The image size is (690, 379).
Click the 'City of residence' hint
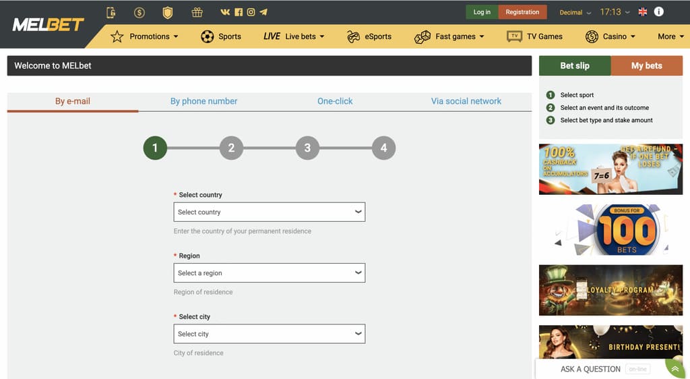(x=199, y=353)
